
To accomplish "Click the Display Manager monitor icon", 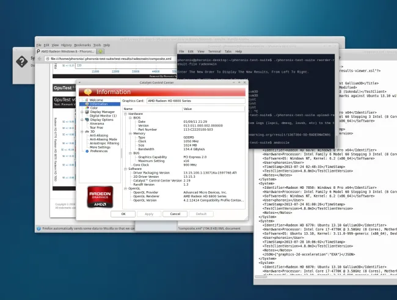I will pyautogui.click(x=87, y=112).
